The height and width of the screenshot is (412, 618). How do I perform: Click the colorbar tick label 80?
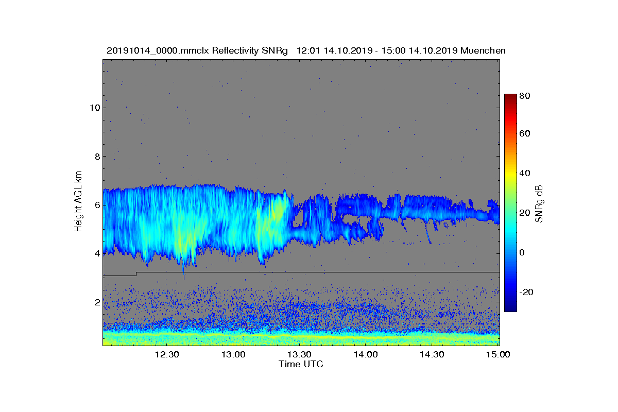point(525,96)
